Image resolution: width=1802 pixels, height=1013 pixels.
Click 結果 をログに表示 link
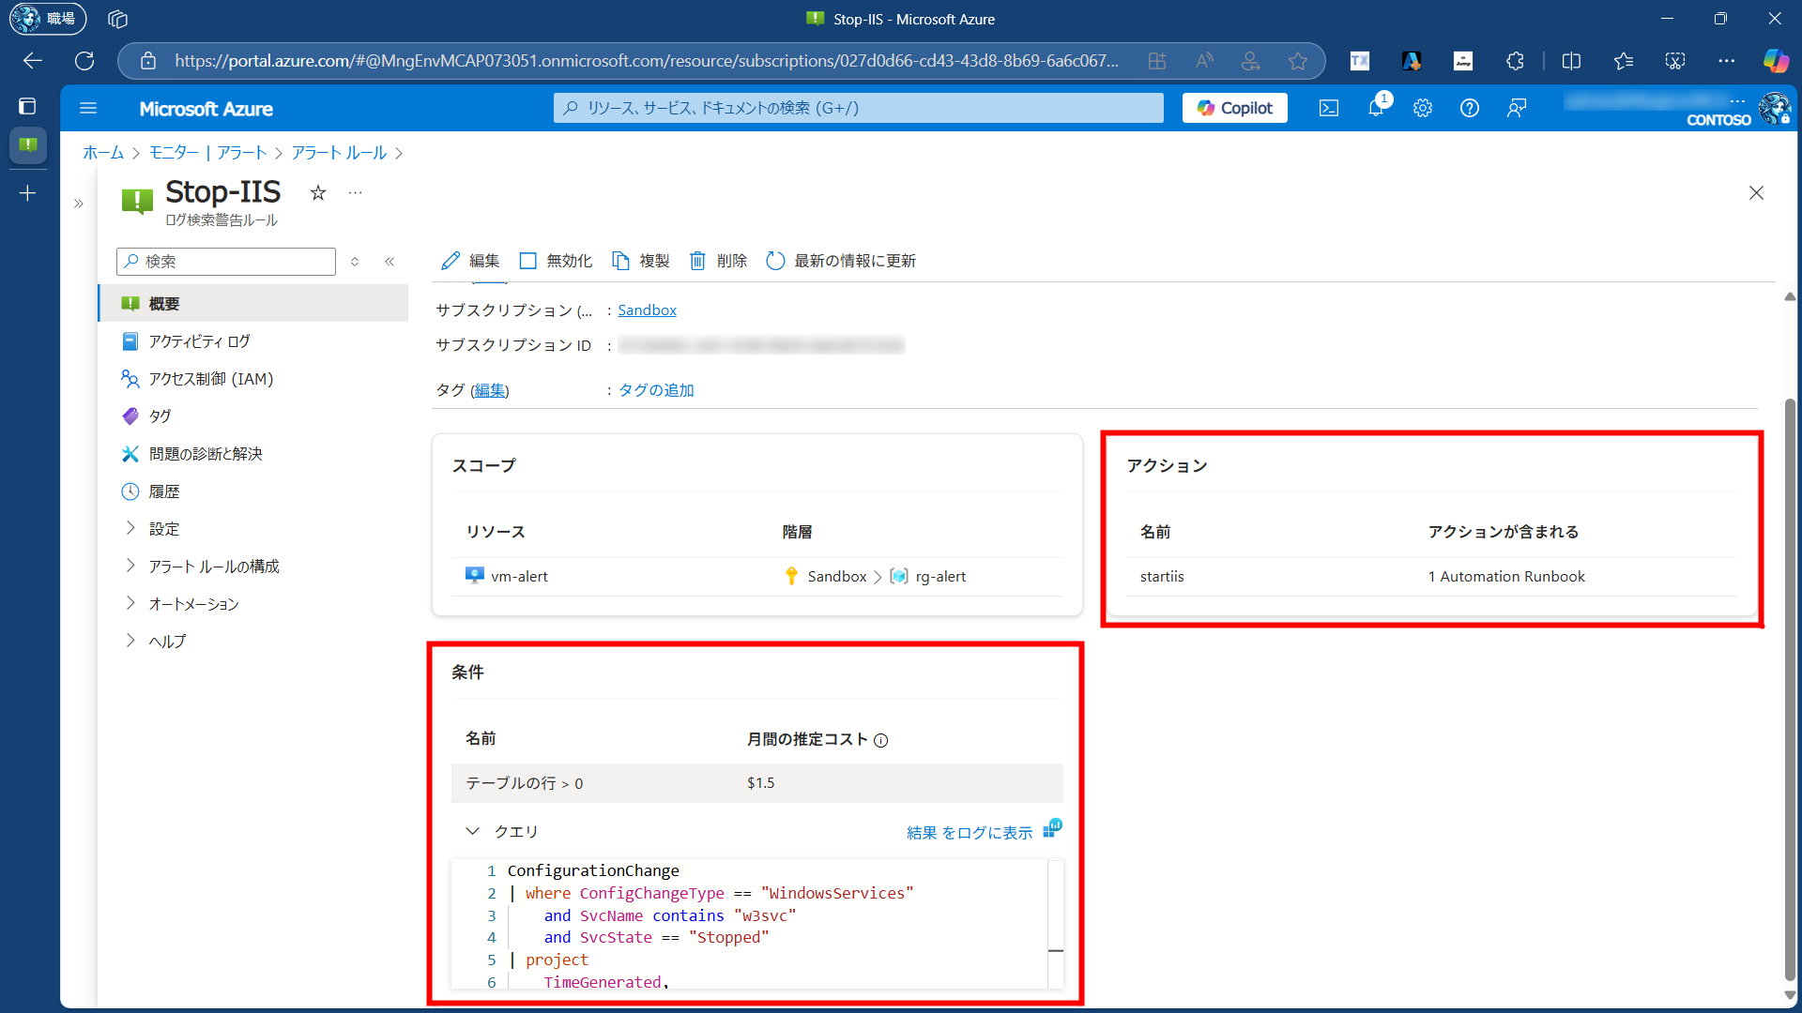pyautogui.click(x=970, y=832)
